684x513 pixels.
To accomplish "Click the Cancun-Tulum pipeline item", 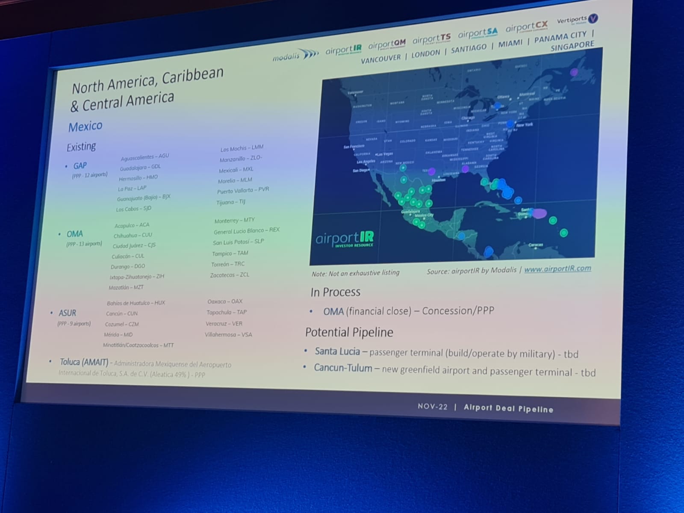I will point(343,368).
